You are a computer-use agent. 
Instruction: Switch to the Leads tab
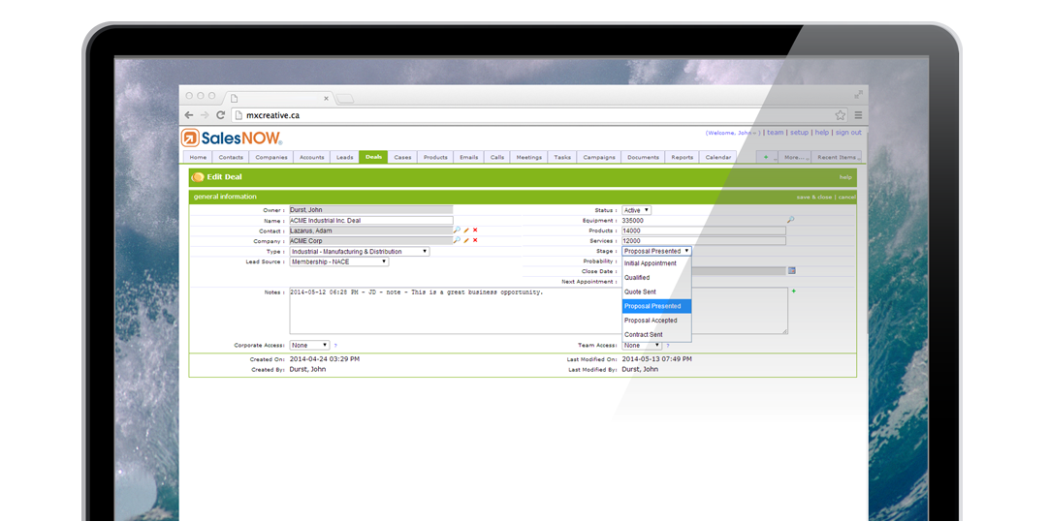click(x=344, y=157)
